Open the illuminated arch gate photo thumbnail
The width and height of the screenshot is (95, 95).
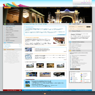[x=40, y=65]
